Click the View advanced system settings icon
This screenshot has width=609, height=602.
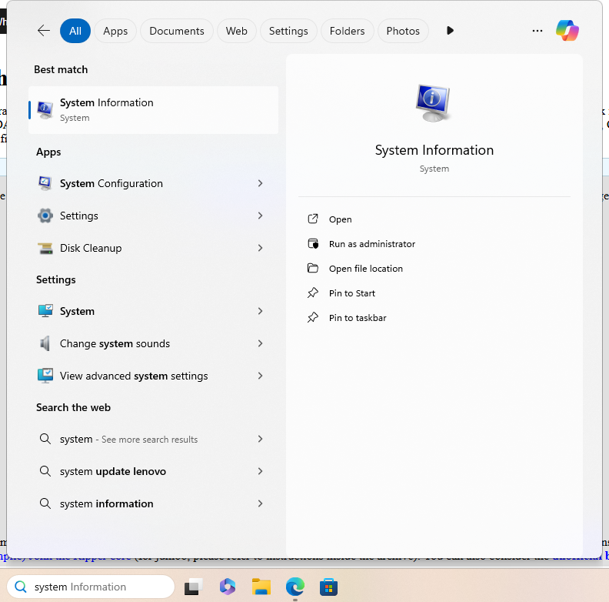point(45,376)
